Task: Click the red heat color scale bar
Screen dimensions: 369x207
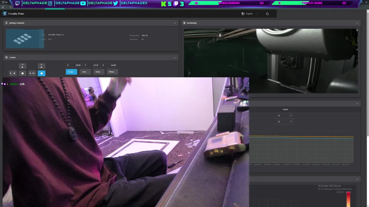Action: [x=348, y=199]
